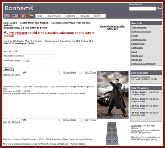Click Bid / Track for Lot 2

[91, 120]
